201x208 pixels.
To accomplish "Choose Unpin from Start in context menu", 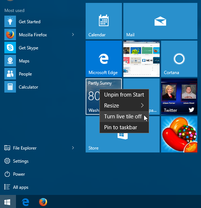I will point(124,95).
